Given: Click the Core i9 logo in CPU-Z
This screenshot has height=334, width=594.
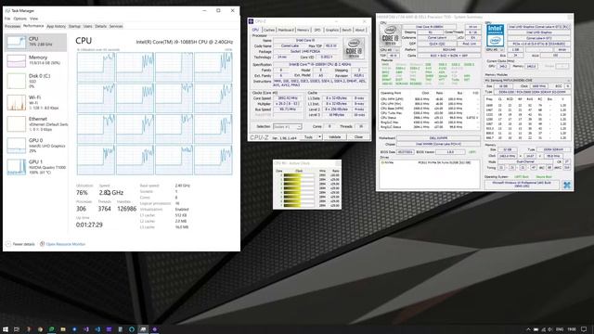Looking at the screenshot, I should 354,48.
